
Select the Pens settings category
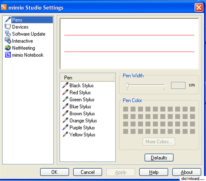[32, 20]
